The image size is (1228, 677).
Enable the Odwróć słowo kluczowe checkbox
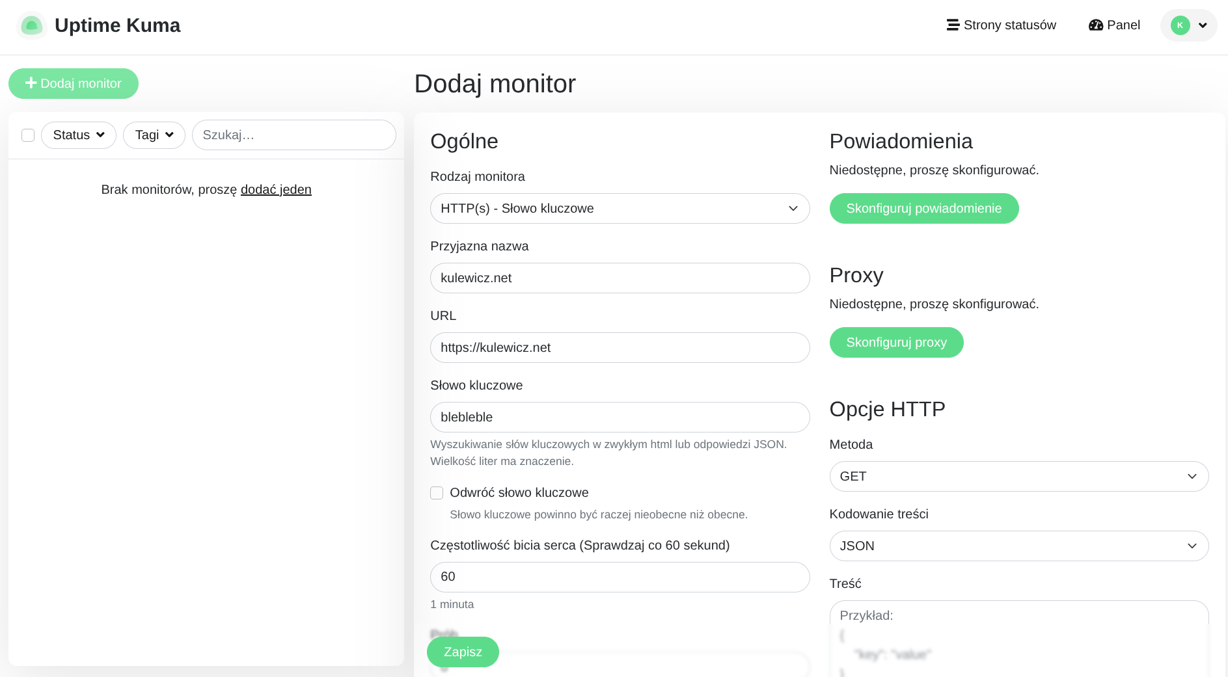pyautogui.click(x=437, y=493)
